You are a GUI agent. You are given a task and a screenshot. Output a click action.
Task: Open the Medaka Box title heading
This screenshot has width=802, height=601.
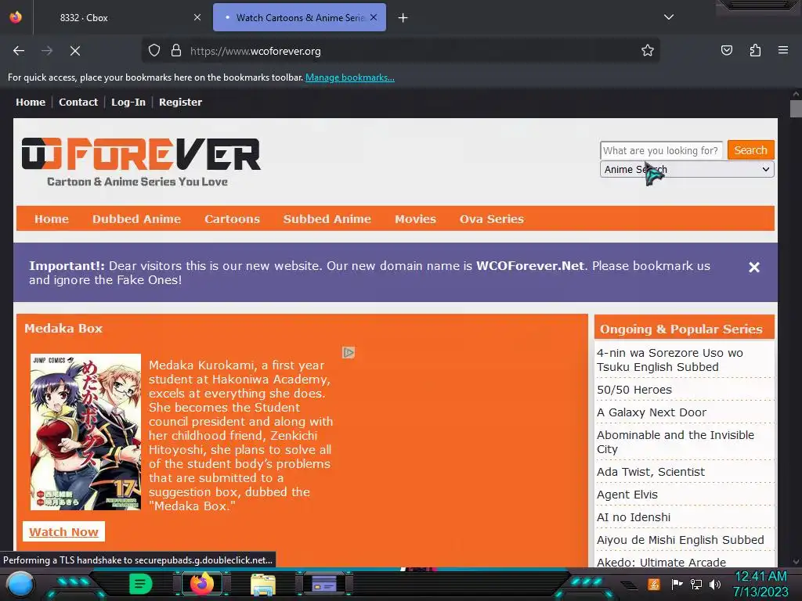pyautogui.click(x=63, y=329)
